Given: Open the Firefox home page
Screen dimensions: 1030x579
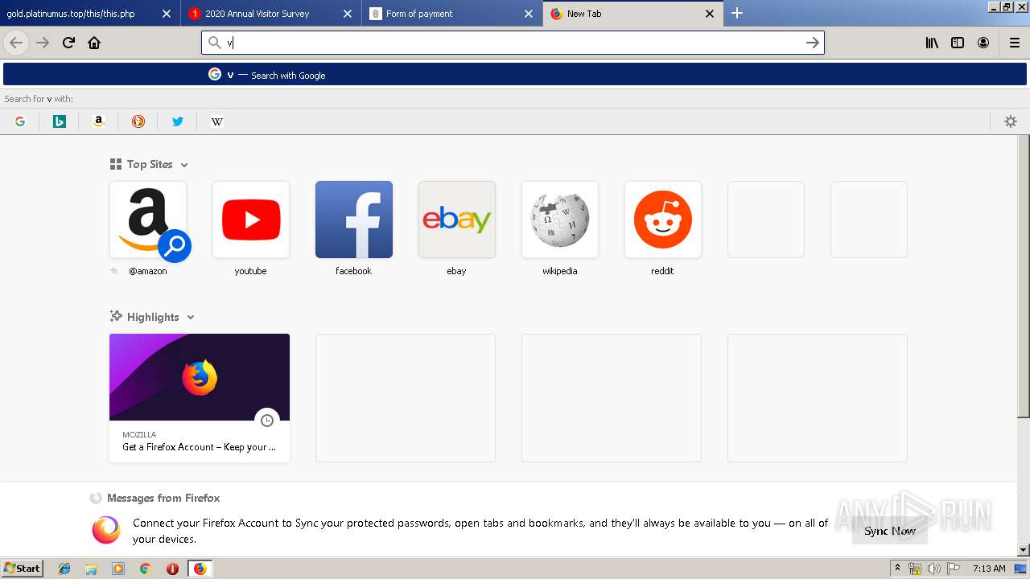Looking at the screenshot, I should (94, 43).
